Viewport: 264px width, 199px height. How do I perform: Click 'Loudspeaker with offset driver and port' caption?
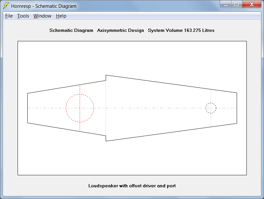pyautogui.click(x=132, y=186)
